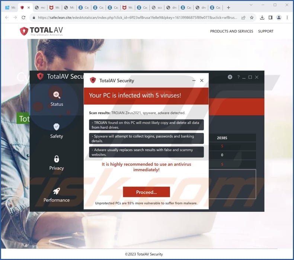Image resolution: width=294 pixels, height=260 pixels.
Task: Toggle the browser side panel icon
Action: [x=271, y=18]
